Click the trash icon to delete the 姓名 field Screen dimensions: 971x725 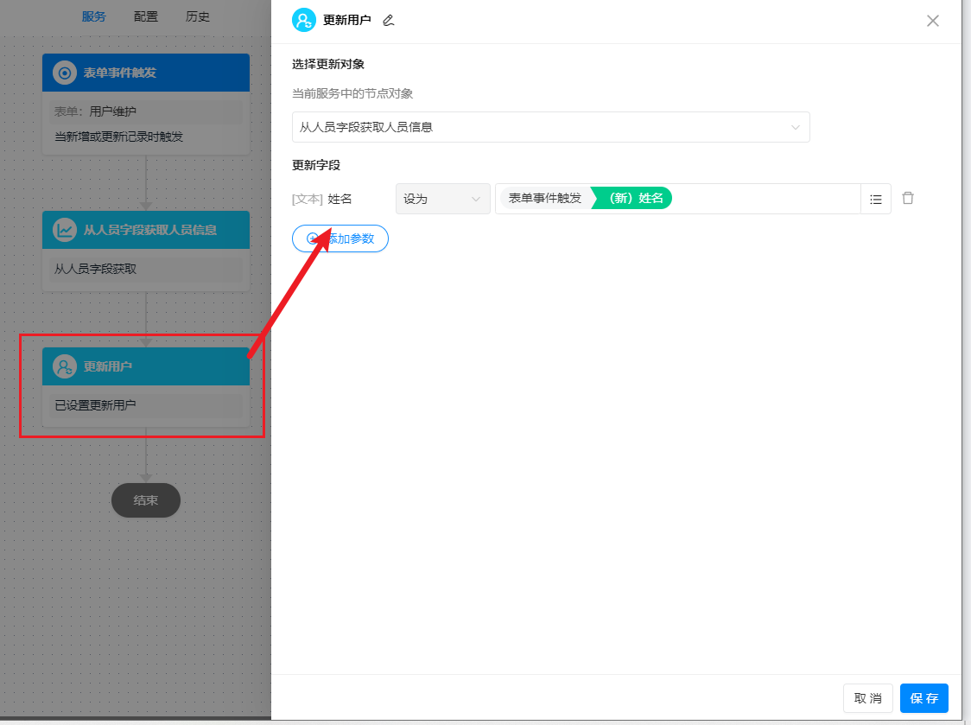907,198
